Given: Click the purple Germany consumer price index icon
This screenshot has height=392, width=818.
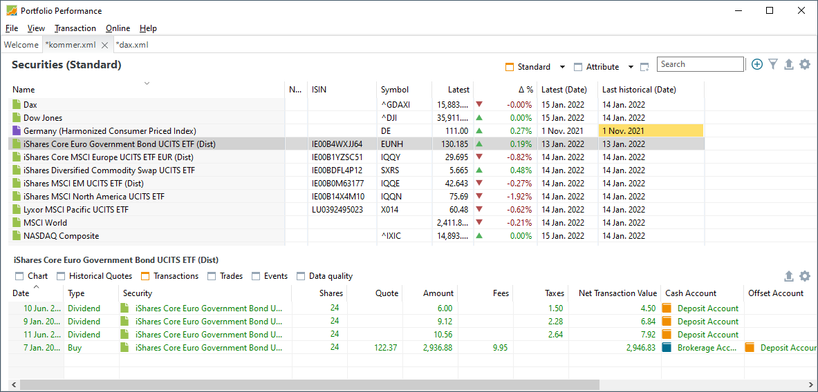Looking at the screenshot, I should [x=16, y=130].
